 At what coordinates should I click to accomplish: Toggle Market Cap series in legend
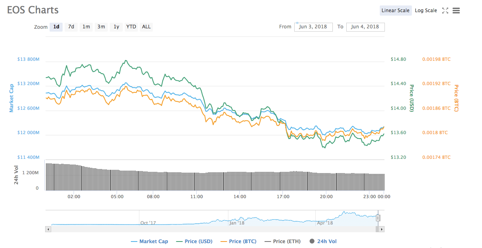pyautogui.click(x=150, y=241)
